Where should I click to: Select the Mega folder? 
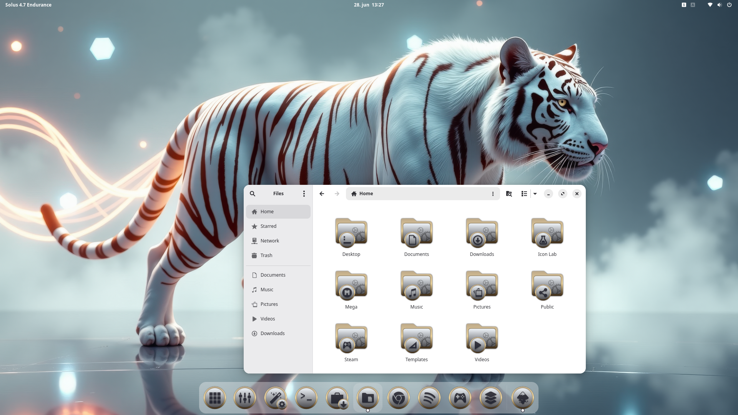tap(351, 286)
